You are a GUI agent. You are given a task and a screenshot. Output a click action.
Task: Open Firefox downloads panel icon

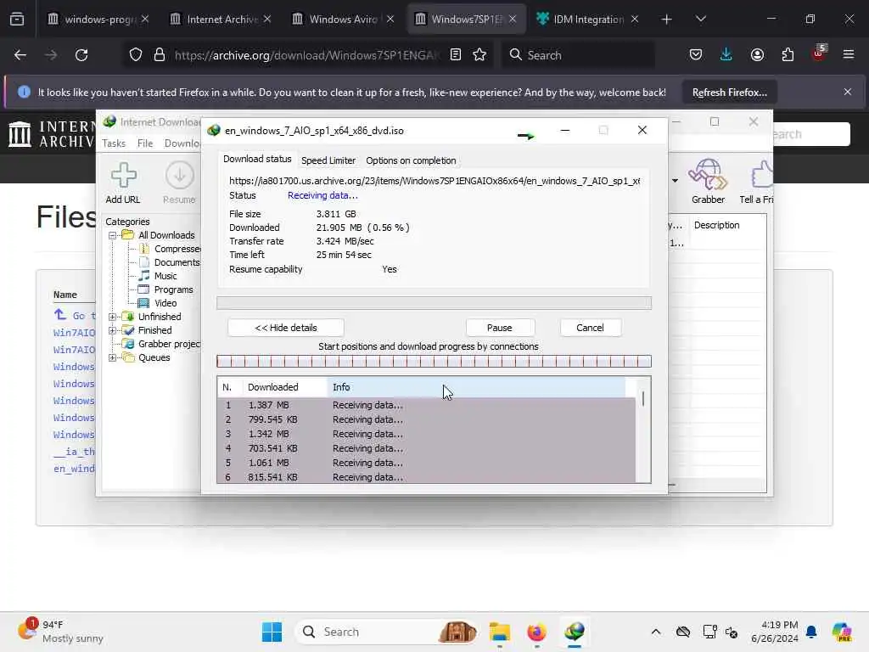tap(726, 54)
